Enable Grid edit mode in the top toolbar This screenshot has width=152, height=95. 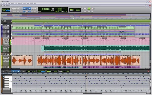8,10
